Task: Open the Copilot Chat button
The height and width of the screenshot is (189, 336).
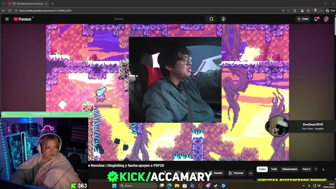Action: click(330, 10)
